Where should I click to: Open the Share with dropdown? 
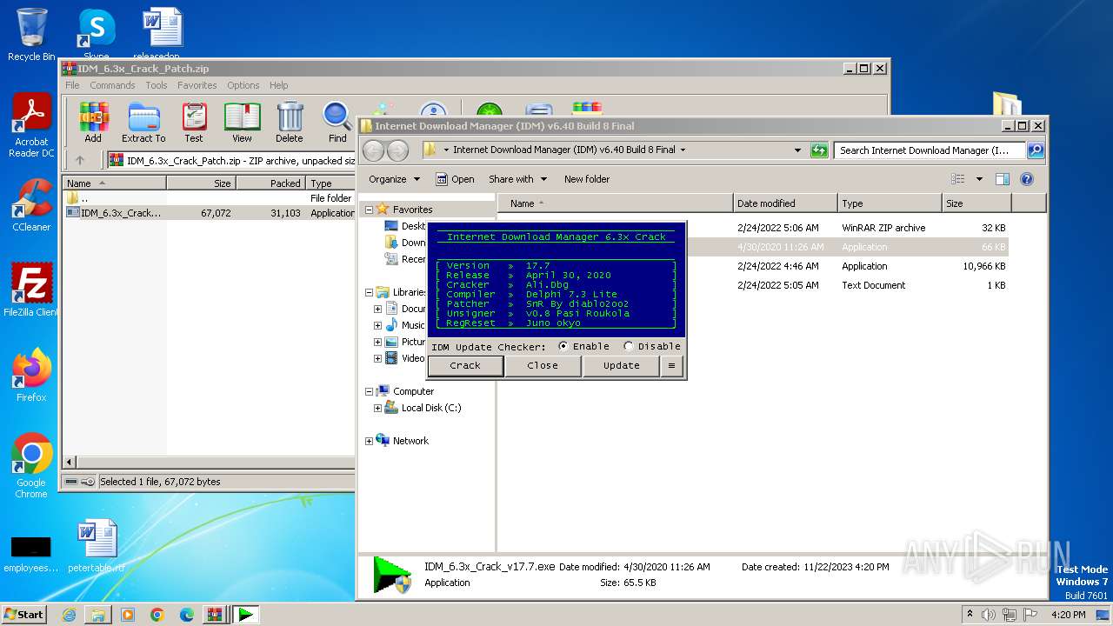[518, 179]
